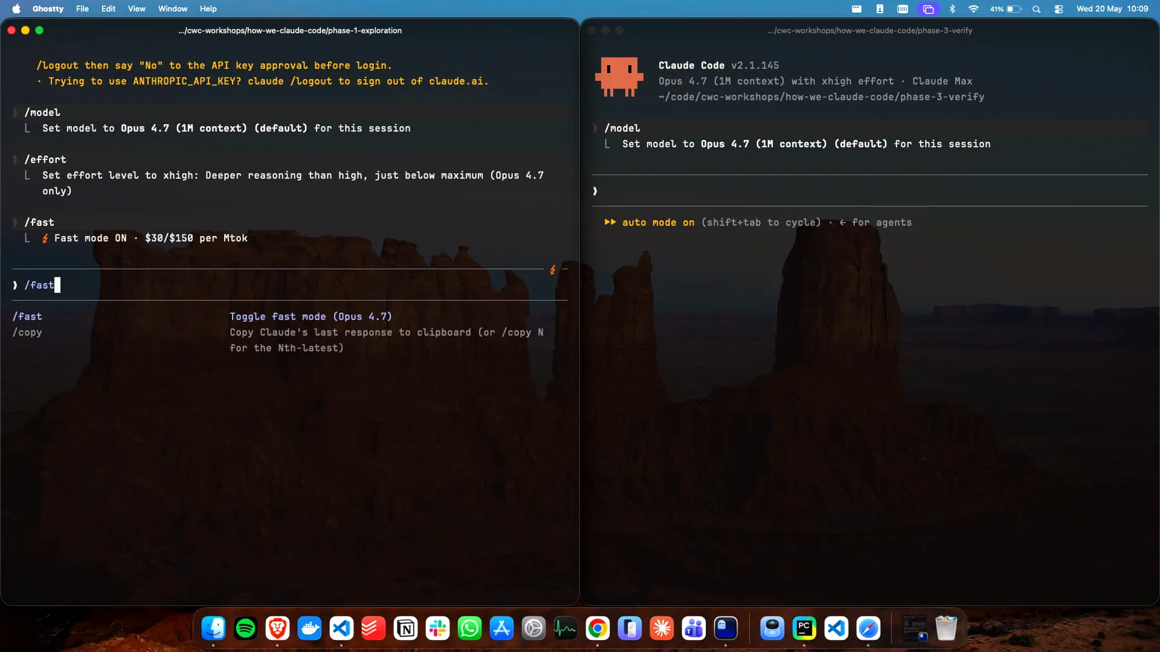The image size is (1160, 652).
Task: Launch Todoist from the Dock
Action: pyautogui.click(x=373, y=628)
